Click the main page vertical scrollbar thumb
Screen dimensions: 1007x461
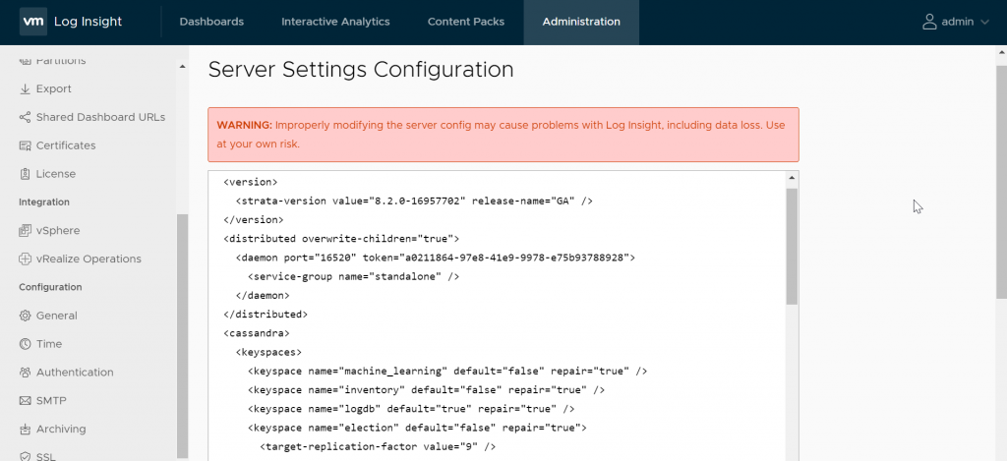tap(1001, 181)
